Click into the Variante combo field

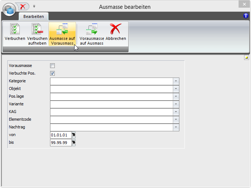[x=111, y=104]
